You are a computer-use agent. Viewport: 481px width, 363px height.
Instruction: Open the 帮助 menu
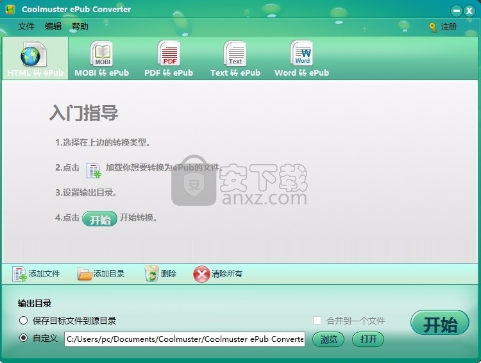tap(80, 26)
